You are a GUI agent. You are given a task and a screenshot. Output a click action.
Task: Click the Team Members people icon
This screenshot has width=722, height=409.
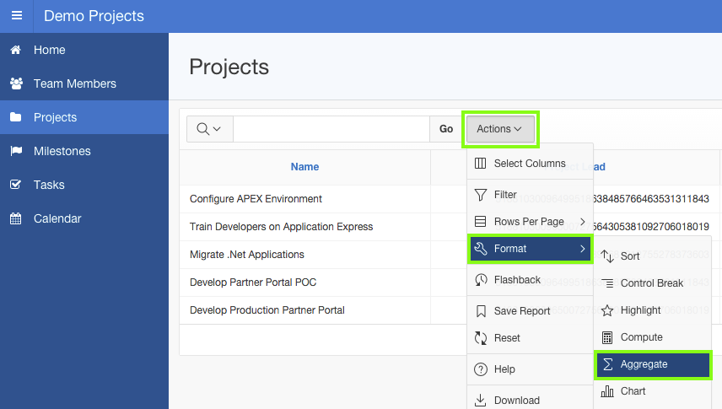[15, 83]
